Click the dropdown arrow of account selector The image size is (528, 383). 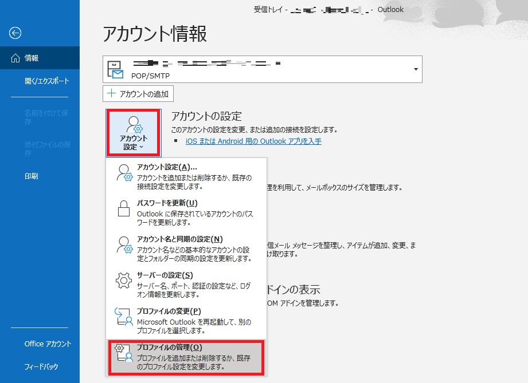[416, 69]
